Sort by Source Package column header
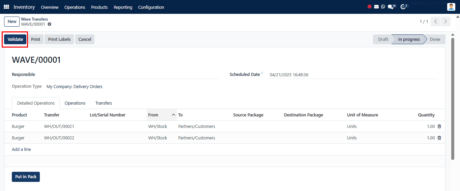Image resolution: width=460 pixels, height=191 pixels. pyautogui.click(x=248, y=115)
